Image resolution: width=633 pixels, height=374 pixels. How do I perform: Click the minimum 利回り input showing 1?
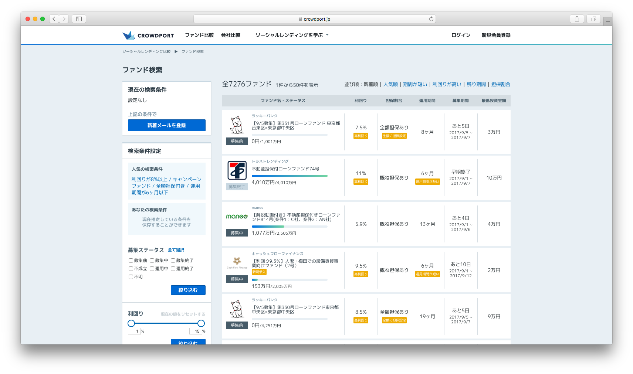134,331
